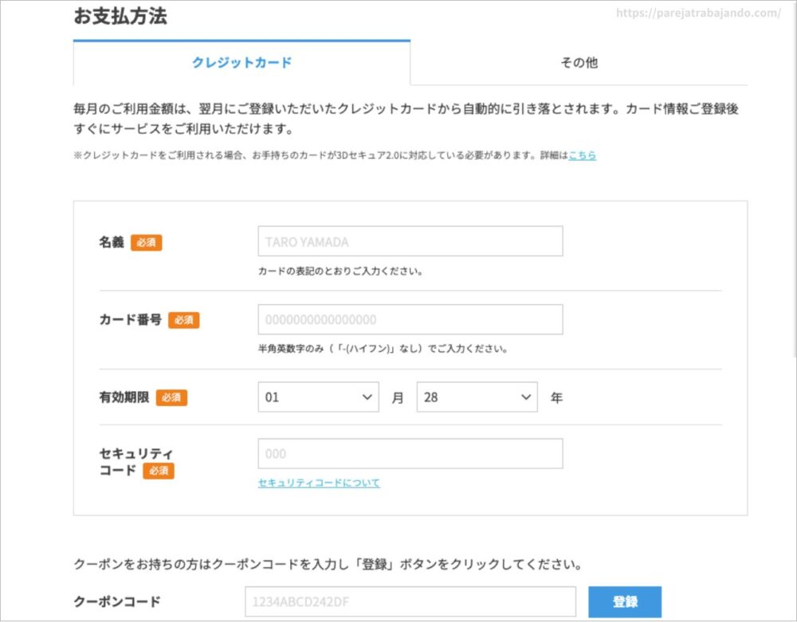Click the カード番号 label

pos(131,320)
